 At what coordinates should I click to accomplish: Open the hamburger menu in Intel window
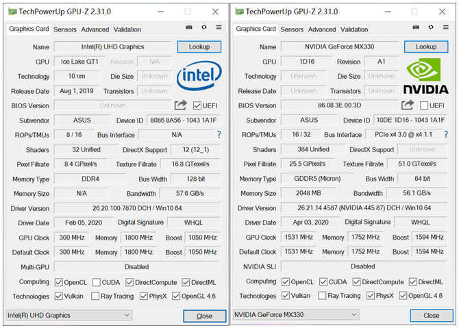[219, 27]
